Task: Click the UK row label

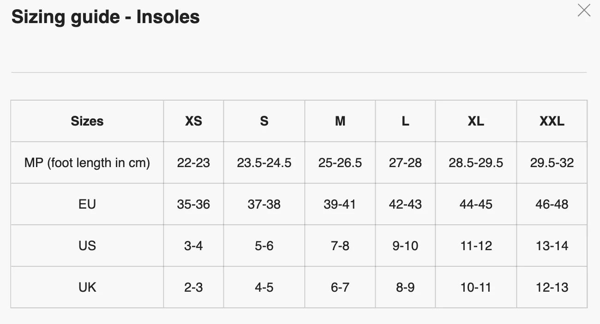Action: 87,287
